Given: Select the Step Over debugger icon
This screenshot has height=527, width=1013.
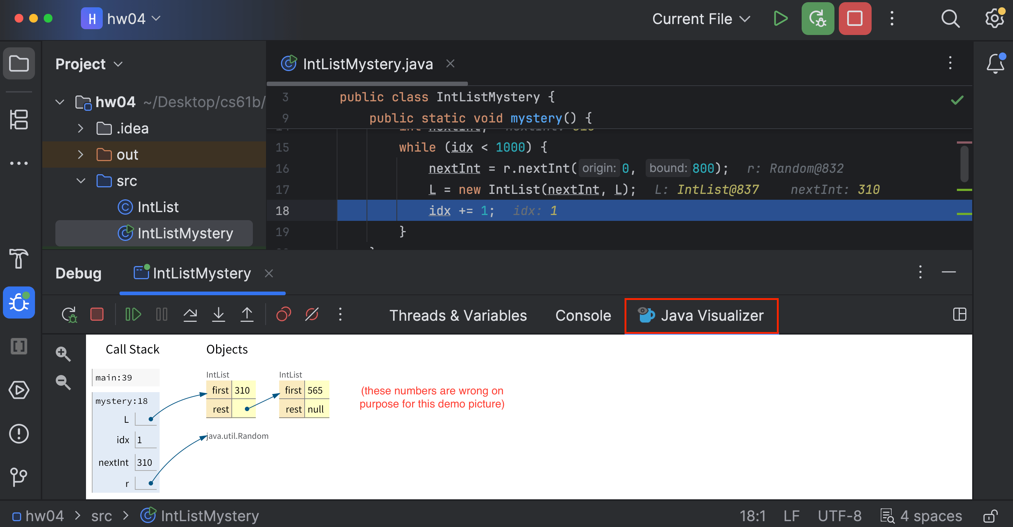Looking at the screenshot, I should tap(190, 314).
